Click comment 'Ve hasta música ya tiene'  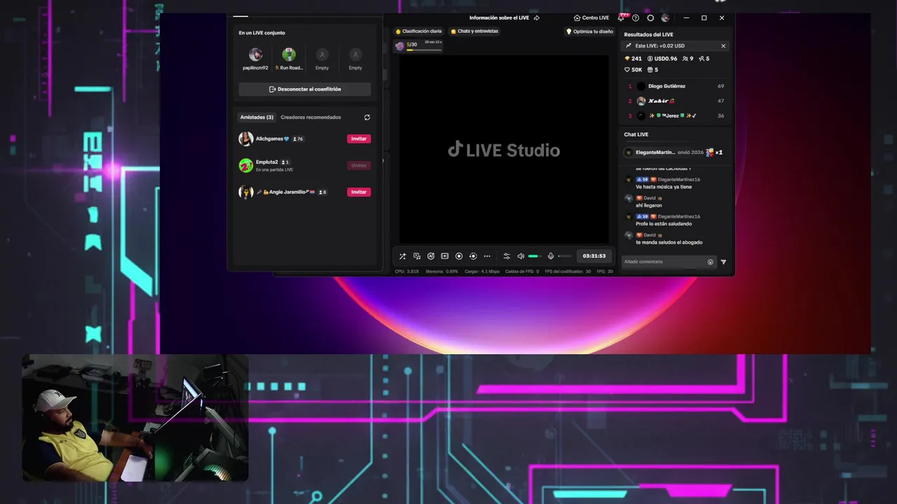click(x=664, y=187)
